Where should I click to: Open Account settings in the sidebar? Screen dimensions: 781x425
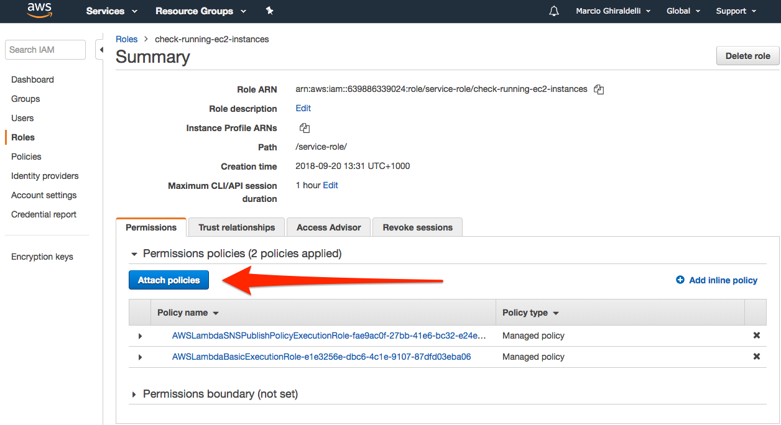[44, 195]
